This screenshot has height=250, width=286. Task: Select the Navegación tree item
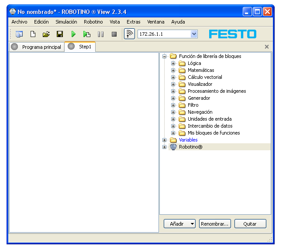(x=200, y=112)
